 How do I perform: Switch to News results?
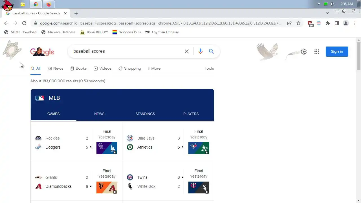[55, 69]
